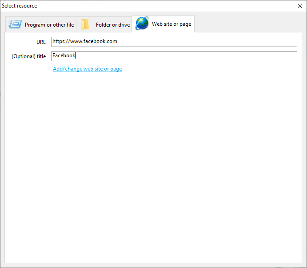The image size is (307, 268).
Task: Click the (Optional) title label
Action: [29, 56]
